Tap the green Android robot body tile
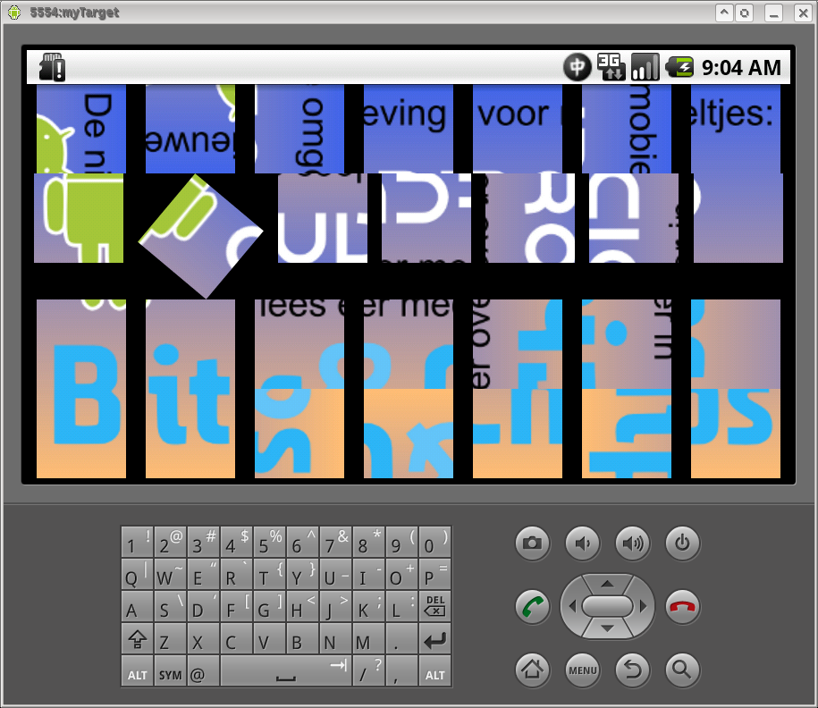Screen dimensions: 818x708 click(79, 218)
